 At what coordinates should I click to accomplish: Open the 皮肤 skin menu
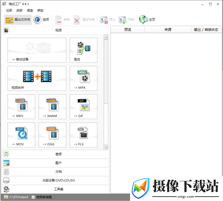pos(19,10)
